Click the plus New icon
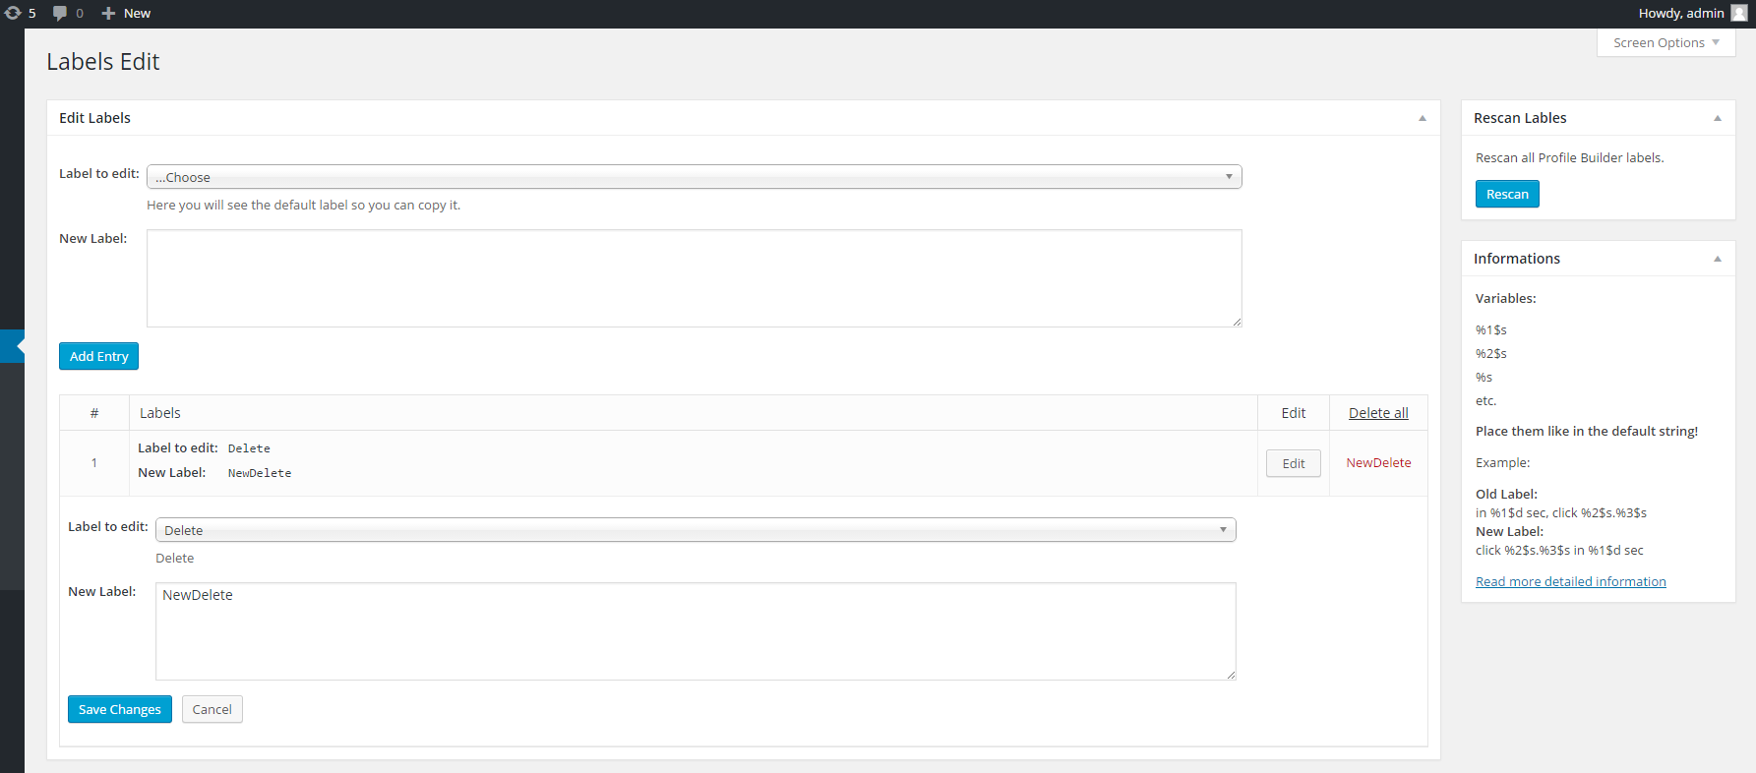 tap(109, 13)
